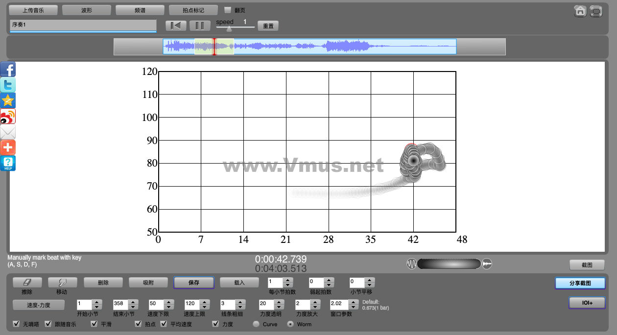Select the Curve radio option
Viewport: 617px width, 335px height.
click(x=256, y=324)
